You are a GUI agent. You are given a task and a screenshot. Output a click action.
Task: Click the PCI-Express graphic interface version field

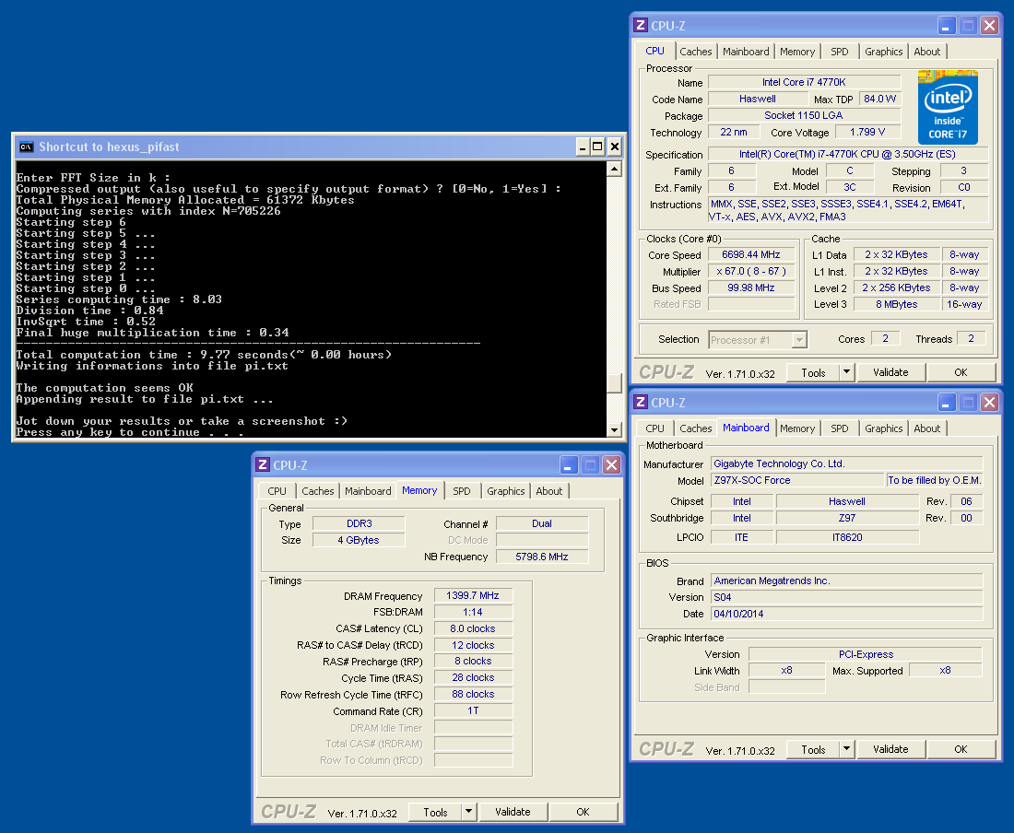click(x=866, y=654)
